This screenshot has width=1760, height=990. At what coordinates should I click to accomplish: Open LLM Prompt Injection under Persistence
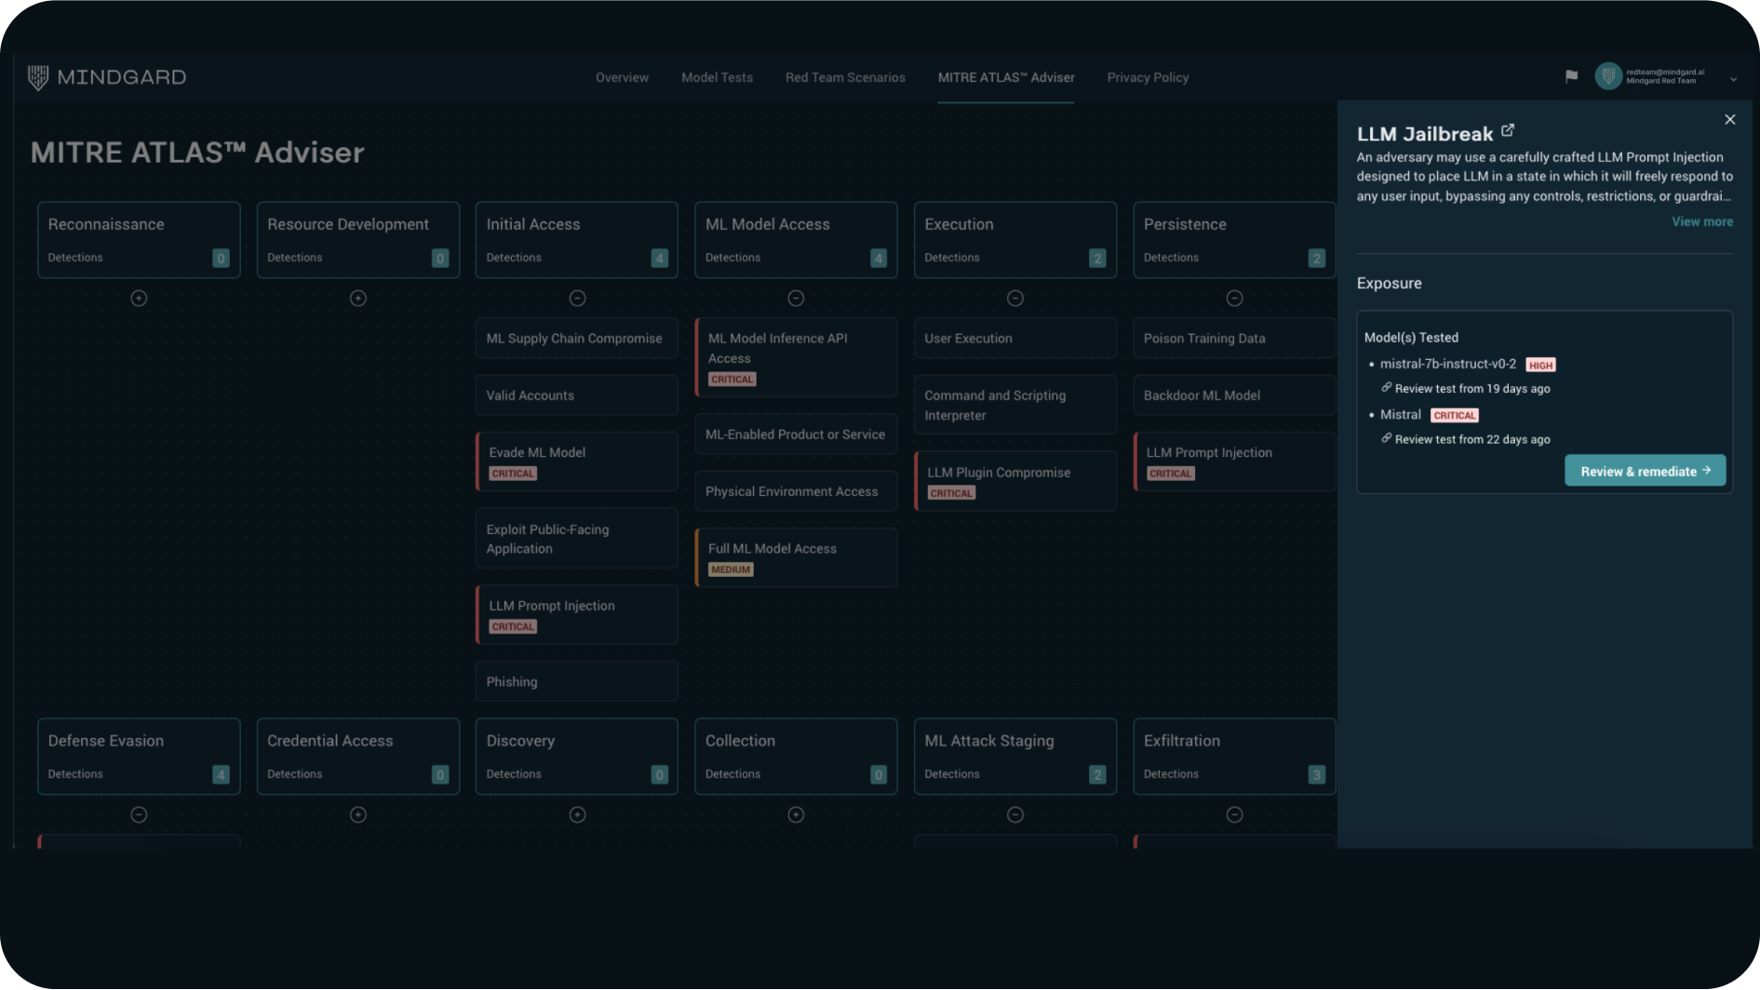click(1234, 462)
